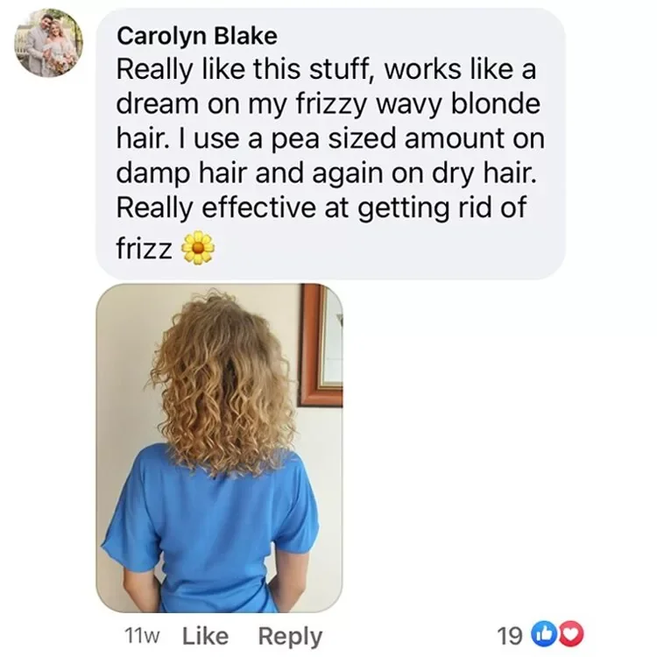Click the line 'Really effective at getting'

coord(283,208)
